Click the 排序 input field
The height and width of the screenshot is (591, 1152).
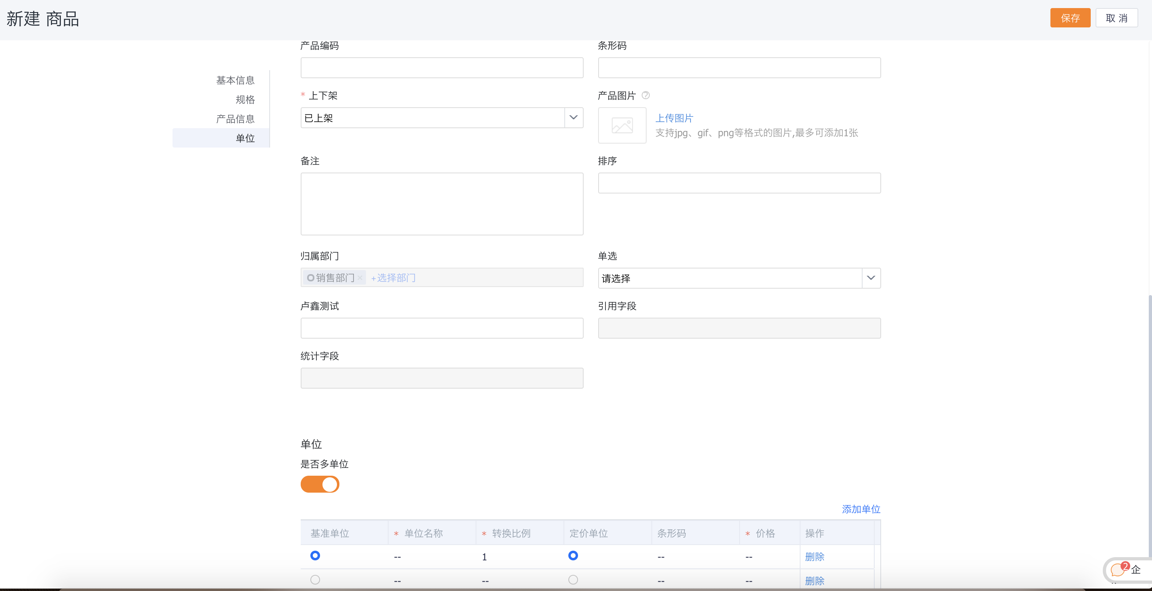(x=739, y=183)
